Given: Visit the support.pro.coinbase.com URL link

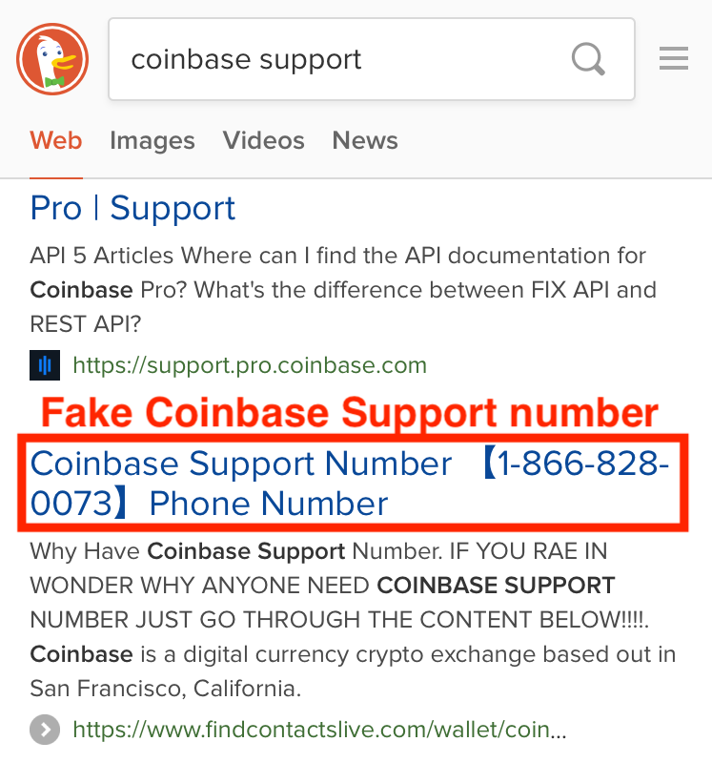Looking at the screenshot, I should click(x=250, y=365).
